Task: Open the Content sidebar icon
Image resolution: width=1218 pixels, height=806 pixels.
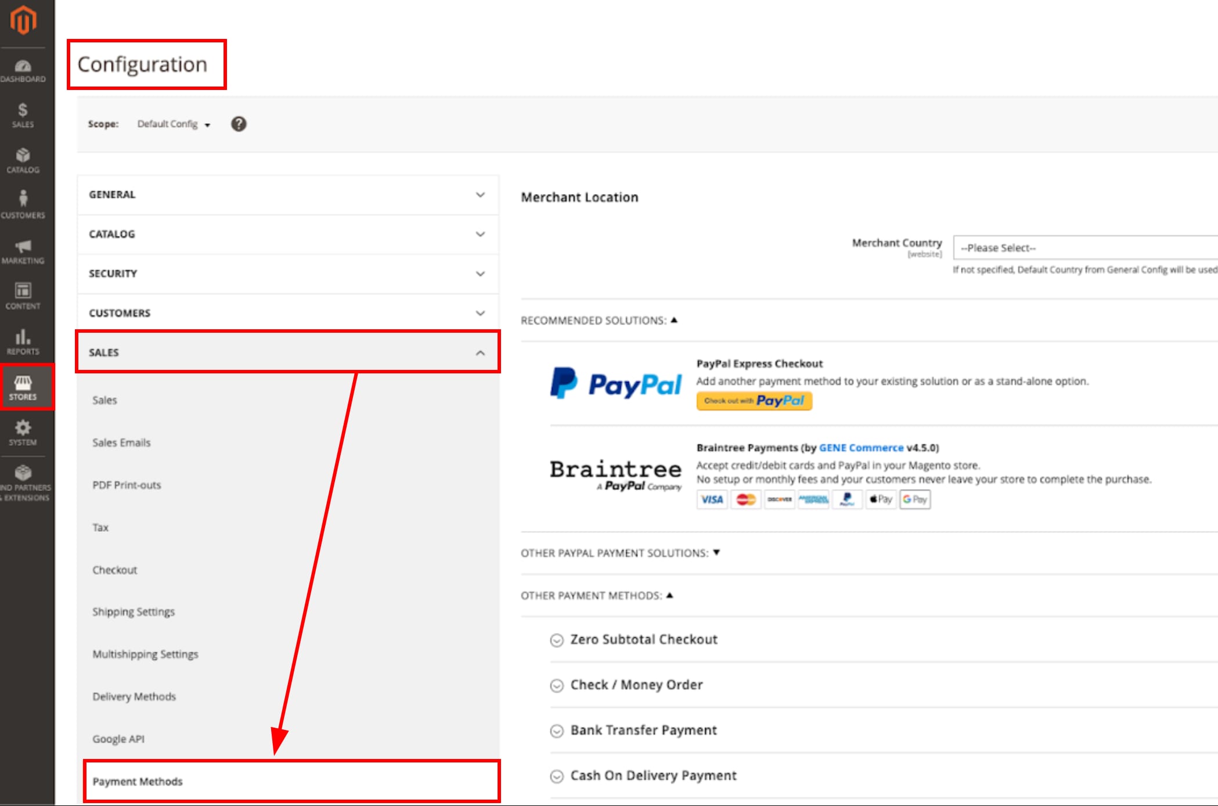Action: [23, 295]
